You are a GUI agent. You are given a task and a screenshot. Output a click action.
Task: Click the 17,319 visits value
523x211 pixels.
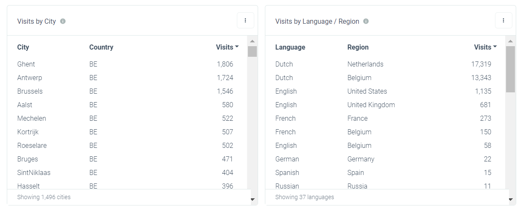[x=481, y=64]
